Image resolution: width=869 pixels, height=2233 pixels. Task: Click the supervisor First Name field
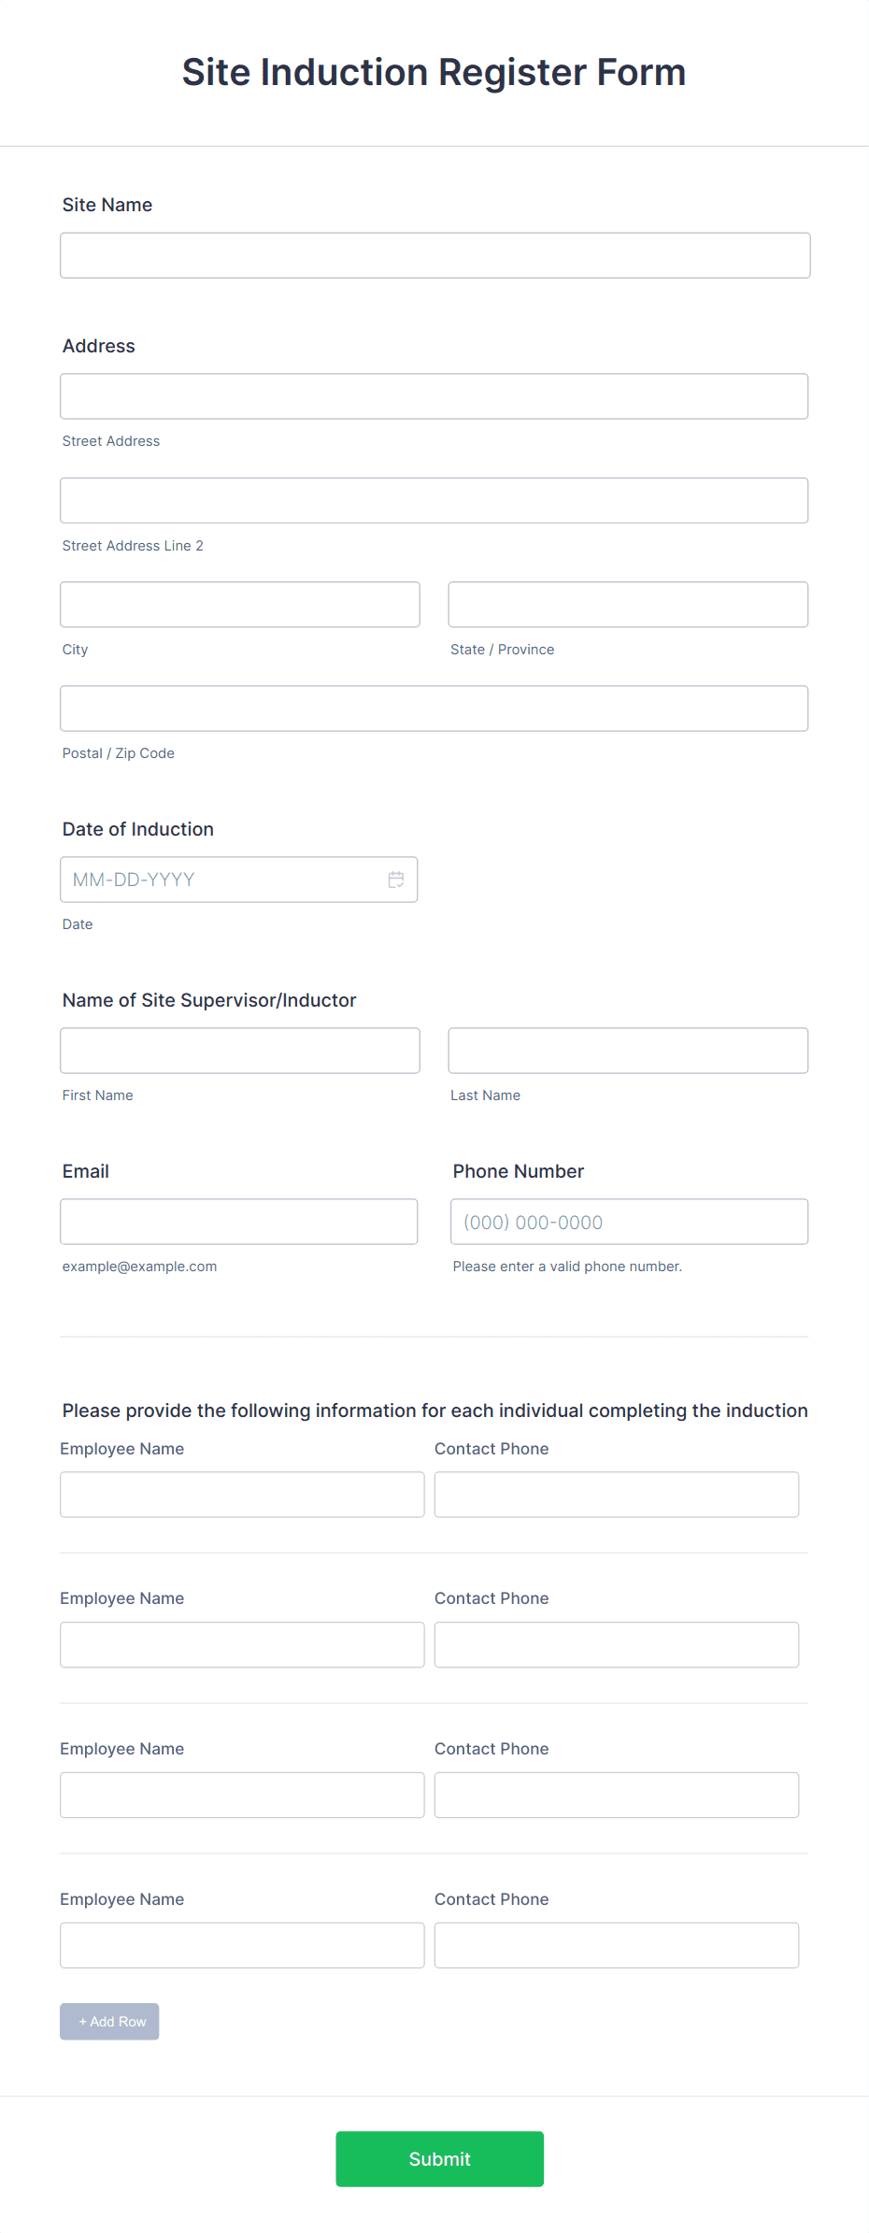click(x=239, y=1050)
